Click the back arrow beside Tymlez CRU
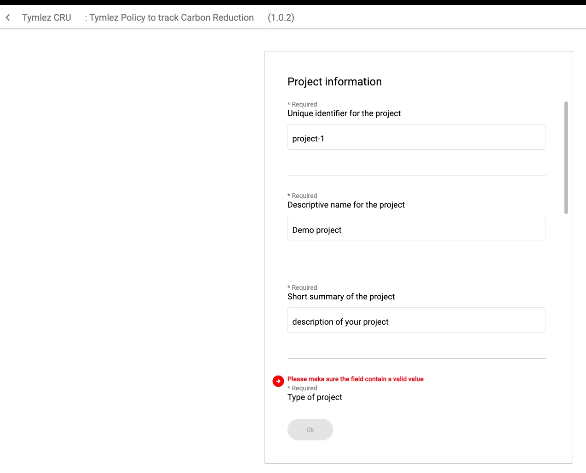Viewport: 586px width, 473px height. point(8,17)
